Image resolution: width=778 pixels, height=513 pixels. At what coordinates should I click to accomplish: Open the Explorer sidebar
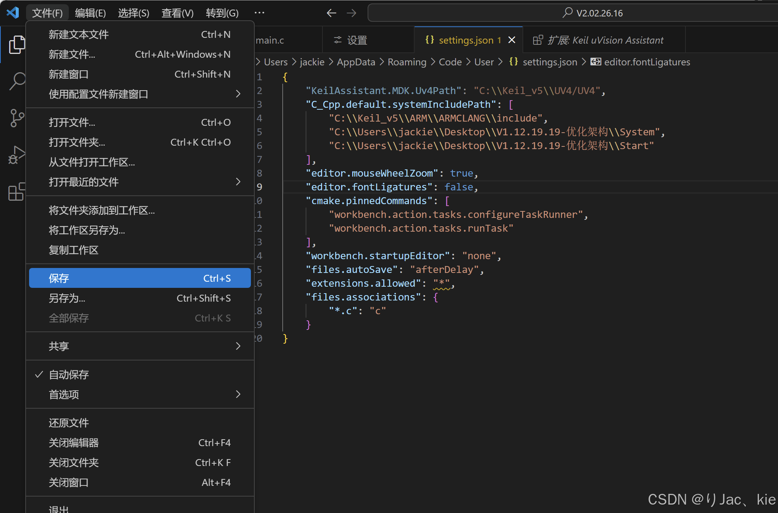[x=17, y=44]
